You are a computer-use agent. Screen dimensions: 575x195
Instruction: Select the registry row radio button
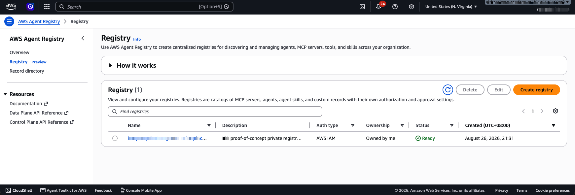[115, 138]
